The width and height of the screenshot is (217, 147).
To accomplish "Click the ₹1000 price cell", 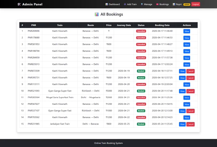I will 109,111.
